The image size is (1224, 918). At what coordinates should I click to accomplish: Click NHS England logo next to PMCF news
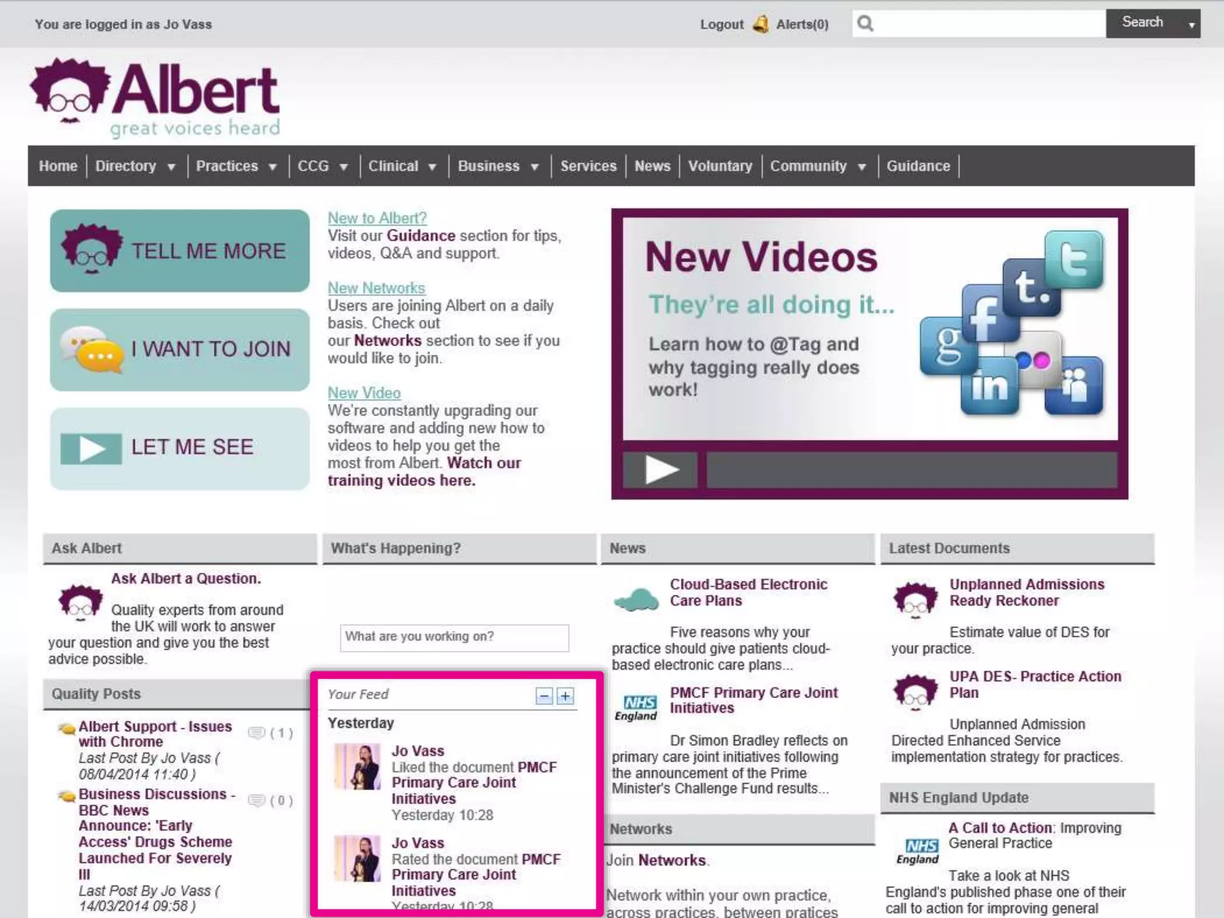(x=636, y=708)
